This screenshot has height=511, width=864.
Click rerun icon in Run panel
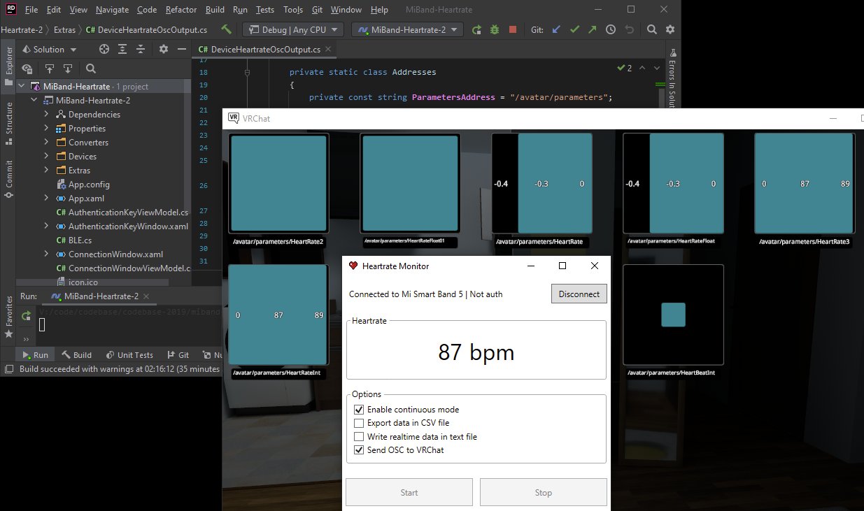(26, 316)
